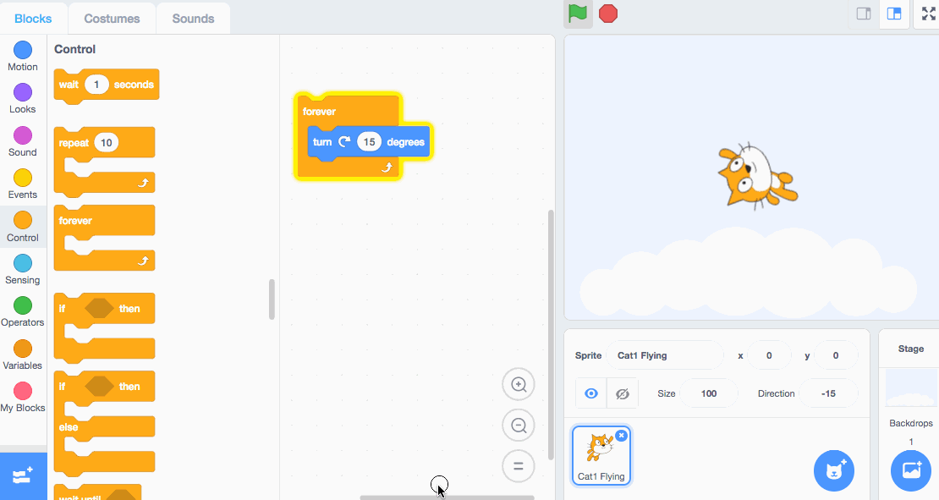Image resolution: width=939 pixels, height=500 pixels.
Task: Open the Choose a Sprite button
Action: click(x=834, y=470)
